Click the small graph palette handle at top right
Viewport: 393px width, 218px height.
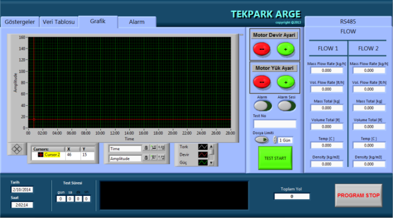click(x=241, y=35)
